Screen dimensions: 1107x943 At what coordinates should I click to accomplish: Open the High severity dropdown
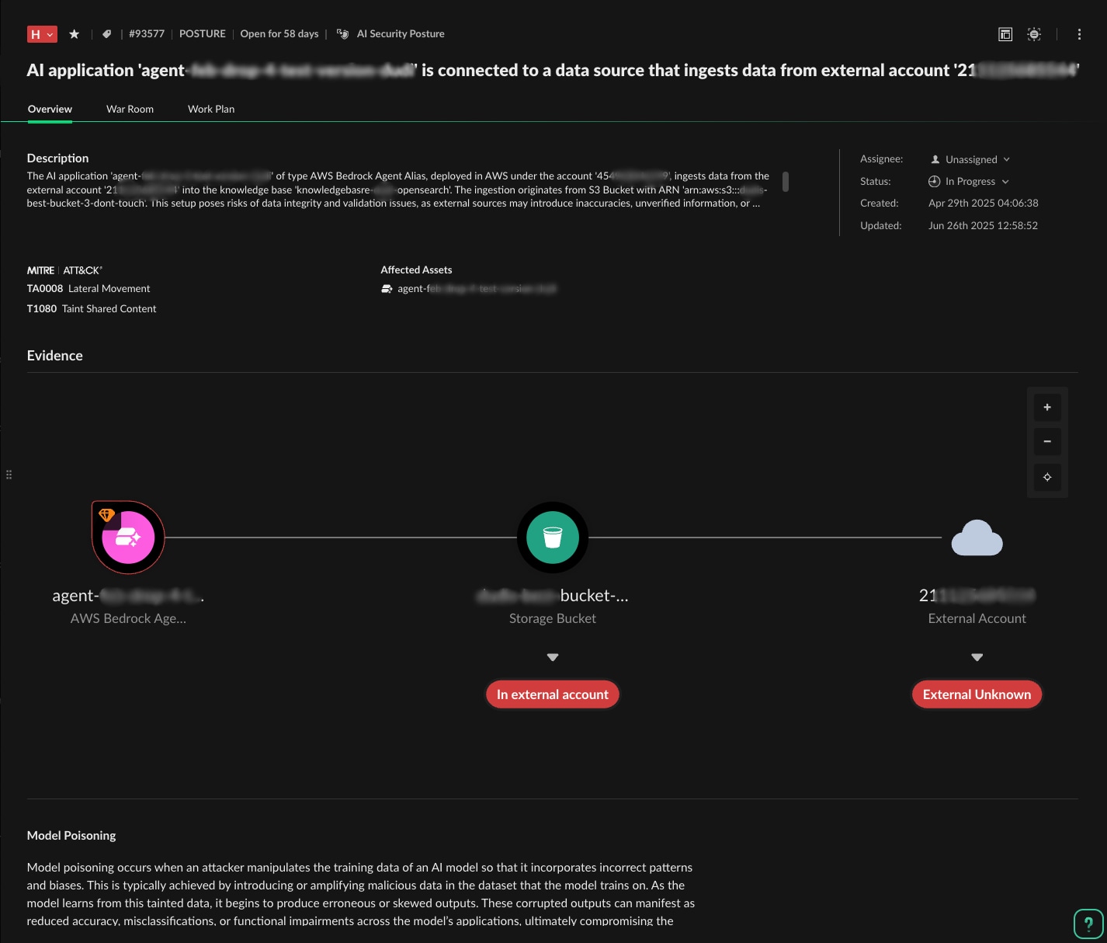tap(42, 34)
